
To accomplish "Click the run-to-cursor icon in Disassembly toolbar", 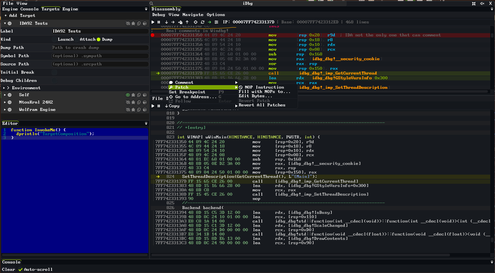I will [x=180, y=22].
